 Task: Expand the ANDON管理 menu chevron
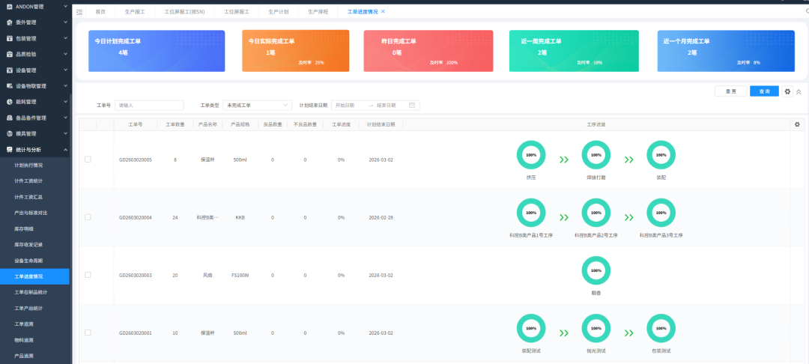[x=65, y=7]
